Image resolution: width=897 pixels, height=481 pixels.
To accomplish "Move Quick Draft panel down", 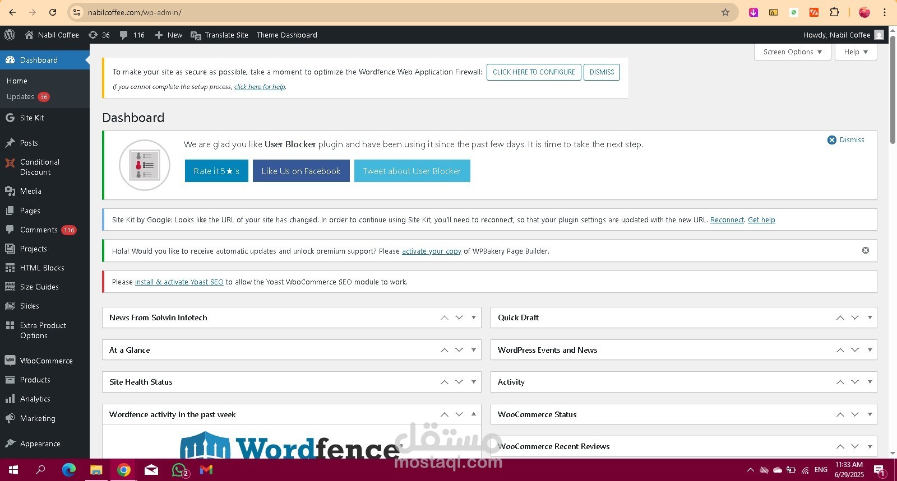I will coord(855,317).
